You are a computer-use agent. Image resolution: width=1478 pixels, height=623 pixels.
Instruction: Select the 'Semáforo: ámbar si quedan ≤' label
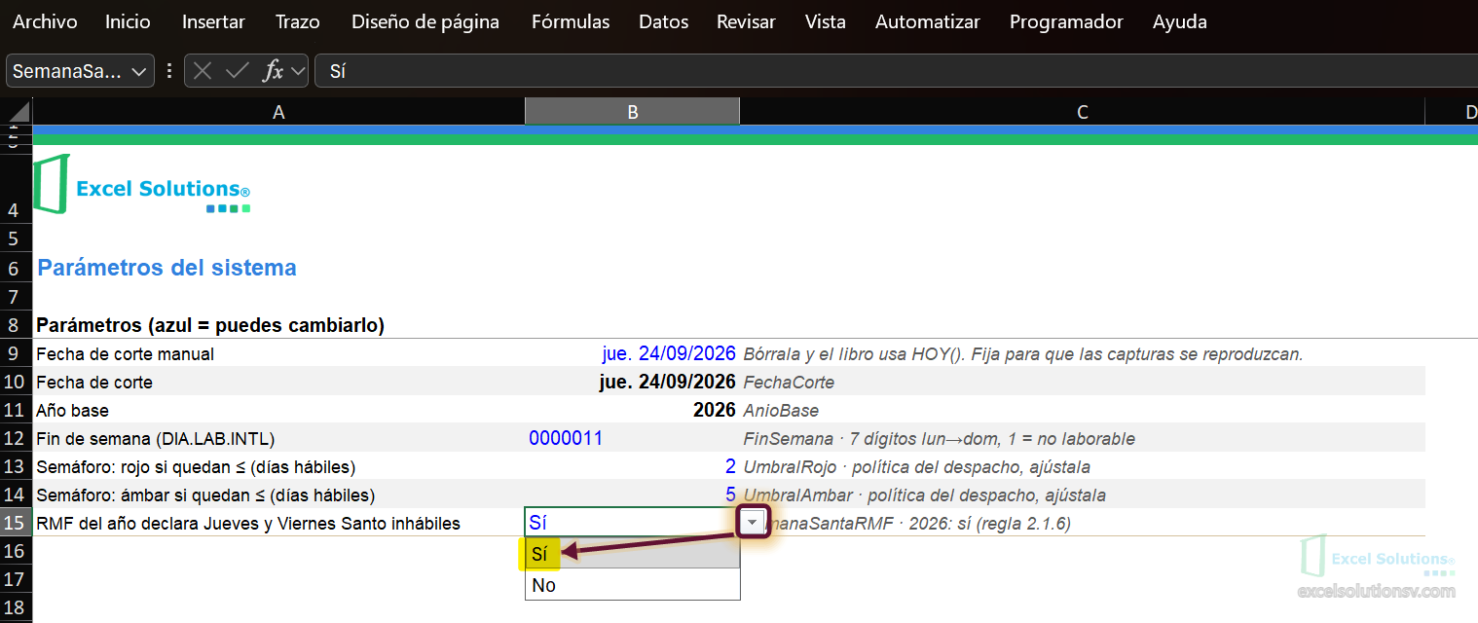coord(278,495)
